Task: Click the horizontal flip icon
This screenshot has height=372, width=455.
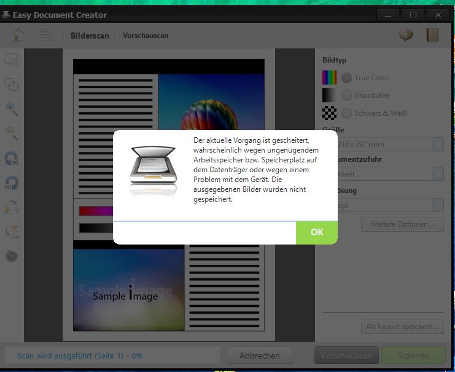Action: coord(12,207)
